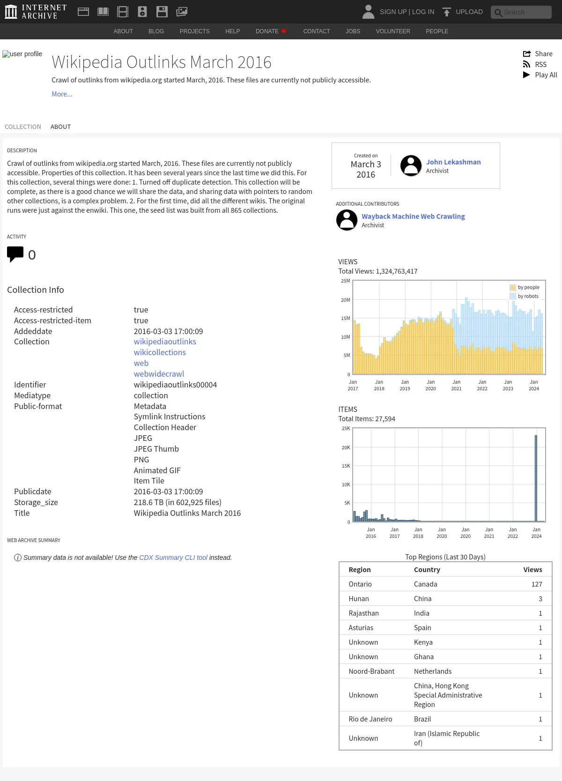Open John Lekashman's profile link
This screenshot has height=781, width=562.
point(453,162)
